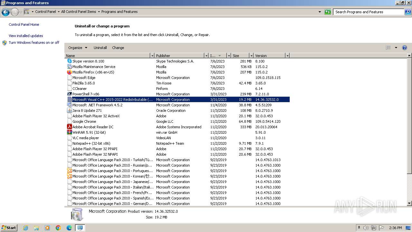This screenshot has width=412, height=232.
Task: Click Office Language Pack Portuguese icon
Action: pos(69,171)
